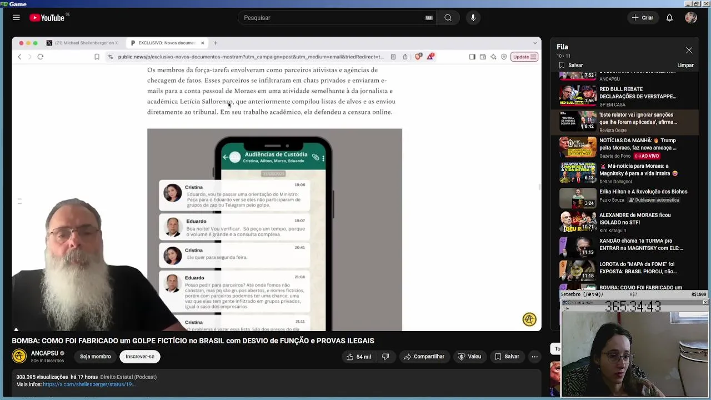Click the Valeu super thanks button

(x=469, y=357)
